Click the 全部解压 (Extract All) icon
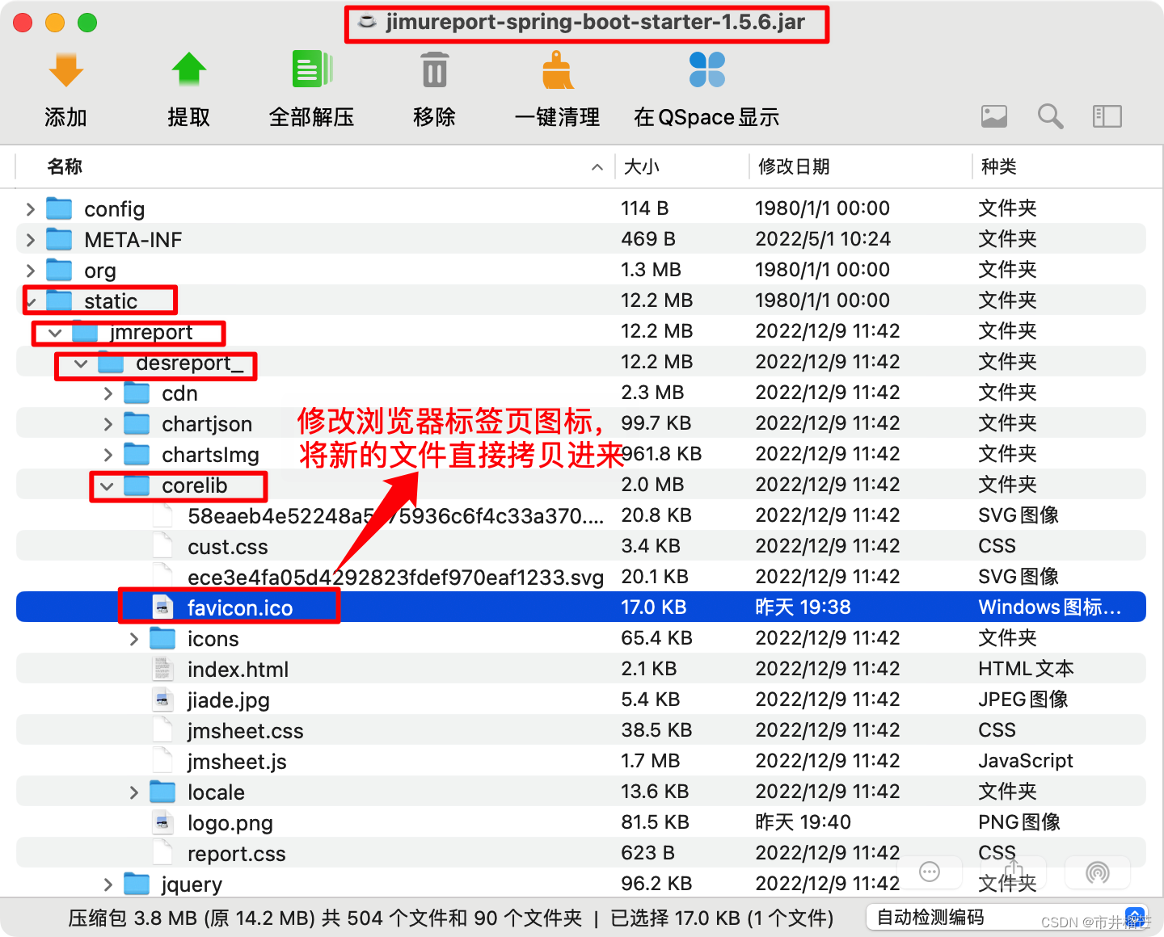 312,69
